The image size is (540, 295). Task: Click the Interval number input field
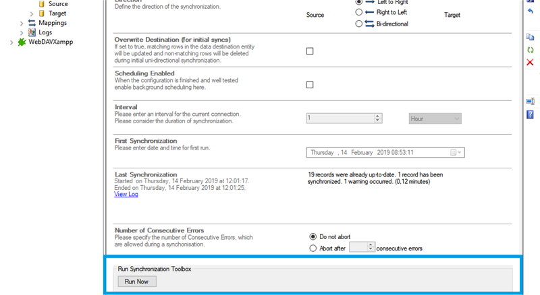coord(340,119)
